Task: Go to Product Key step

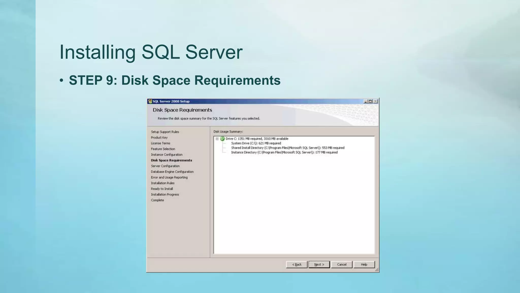Action: [159, 138]
